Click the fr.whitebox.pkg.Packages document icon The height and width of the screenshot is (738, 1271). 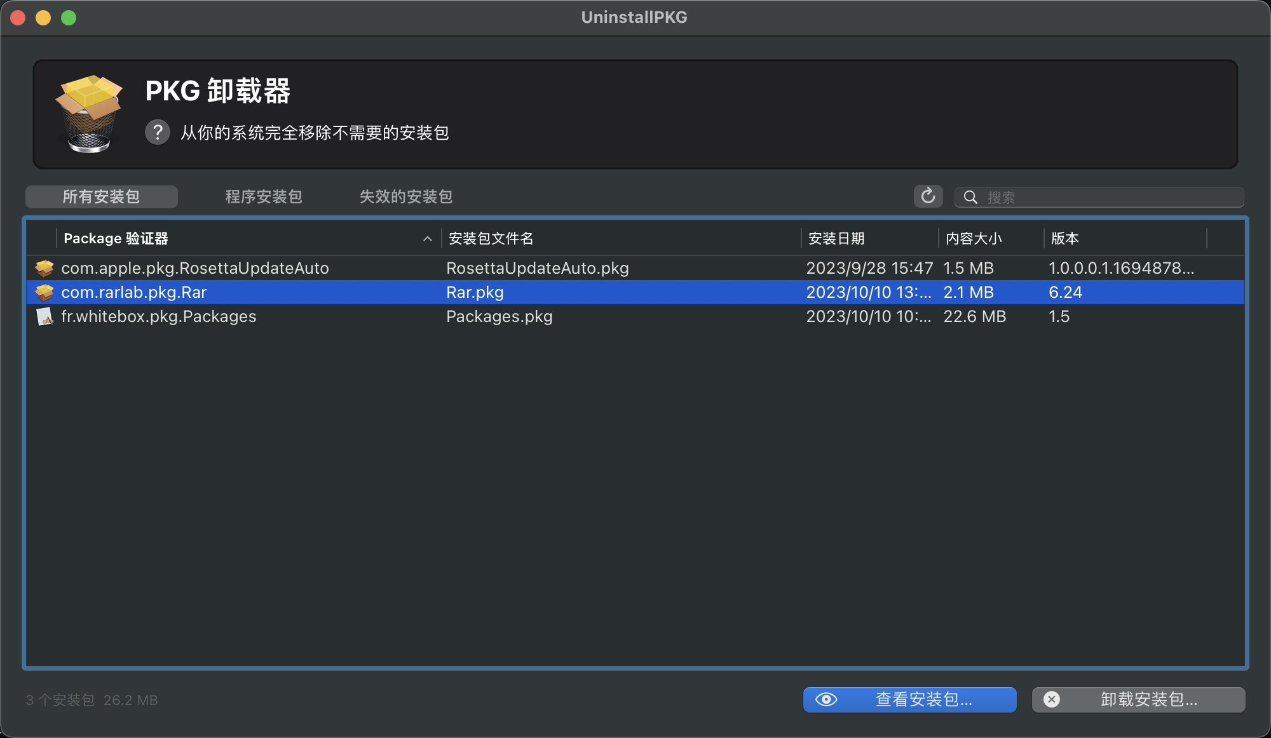(44, 316)
